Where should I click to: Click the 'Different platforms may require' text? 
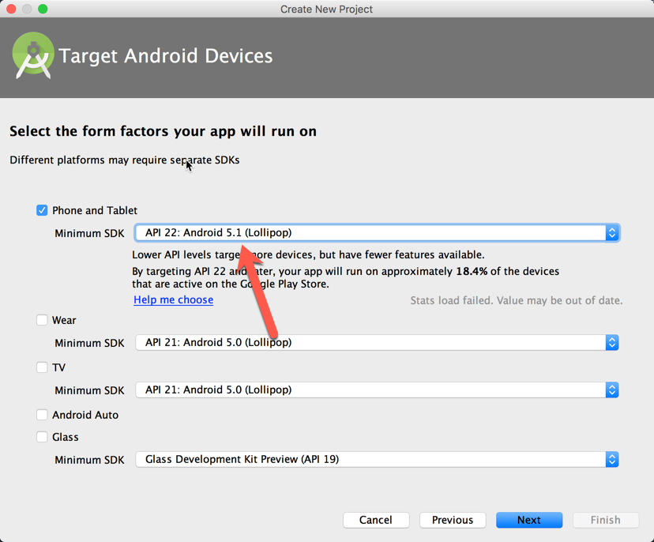click(x=125, y=160)
